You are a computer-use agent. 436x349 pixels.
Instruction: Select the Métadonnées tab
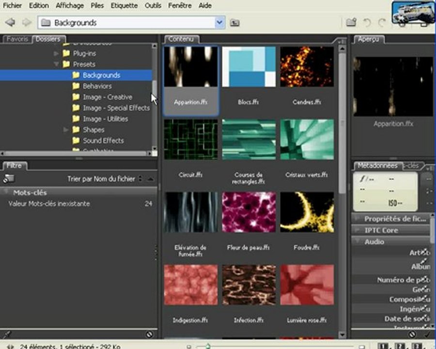tap(377, 166)
